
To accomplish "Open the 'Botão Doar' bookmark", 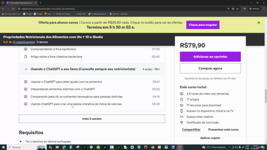I will click(x=80, y=14).
